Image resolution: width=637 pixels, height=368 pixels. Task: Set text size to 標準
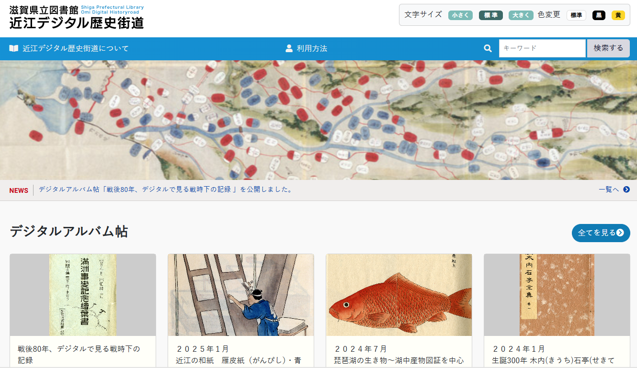(490, 15)
